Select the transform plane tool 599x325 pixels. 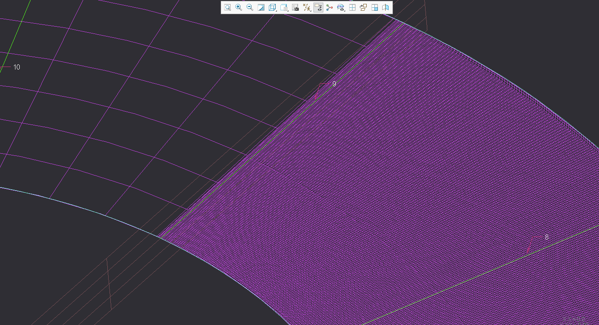(x=362, y=7)
